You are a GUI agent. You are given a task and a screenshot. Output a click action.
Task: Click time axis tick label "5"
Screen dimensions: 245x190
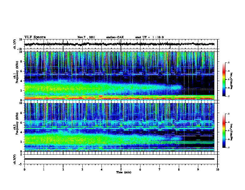[x=121, y=170]
